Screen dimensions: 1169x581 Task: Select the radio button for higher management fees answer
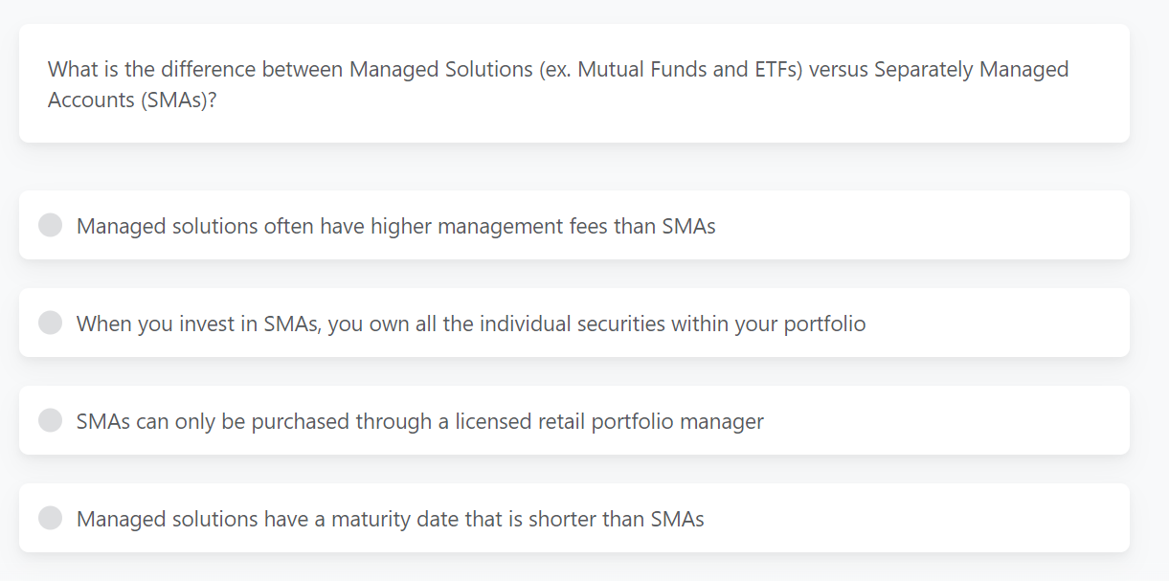[50, 225]
